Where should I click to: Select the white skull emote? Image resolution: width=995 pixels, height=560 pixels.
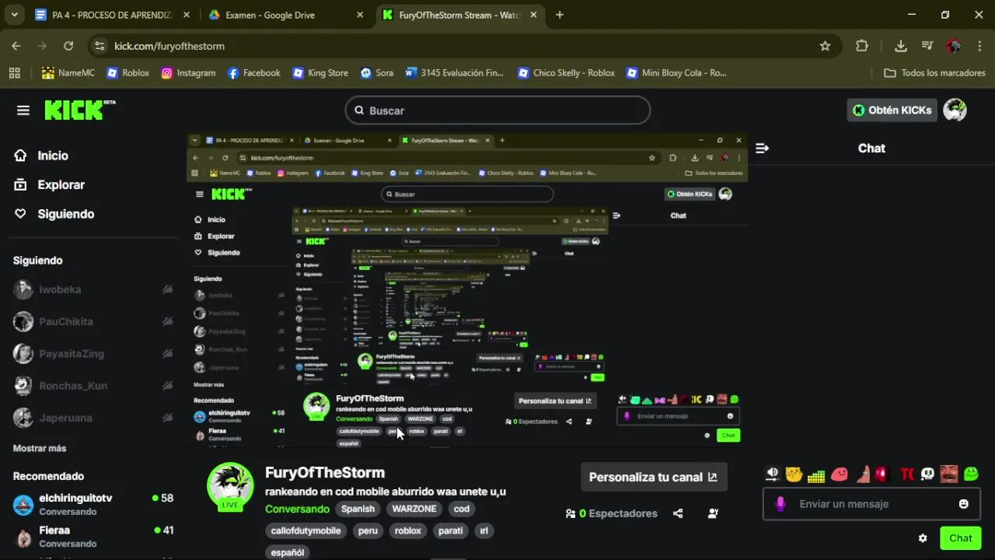tap(927, 474)
